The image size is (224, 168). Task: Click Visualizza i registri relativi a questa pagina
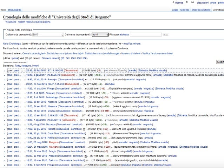(x=28, y=22)
